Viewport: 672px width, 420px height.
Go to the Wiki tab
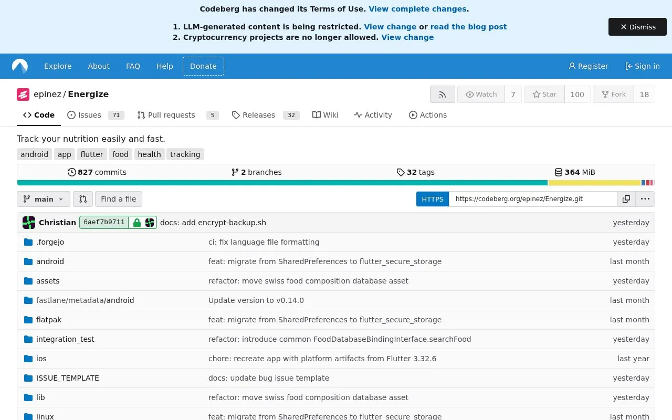tap(325, 115)
